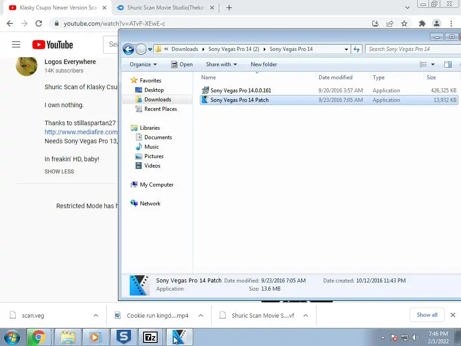This screenshot has width=461, height=346.
Task: Expand options for Cookie run kingd mp4 download
Action: click(201, 315)
